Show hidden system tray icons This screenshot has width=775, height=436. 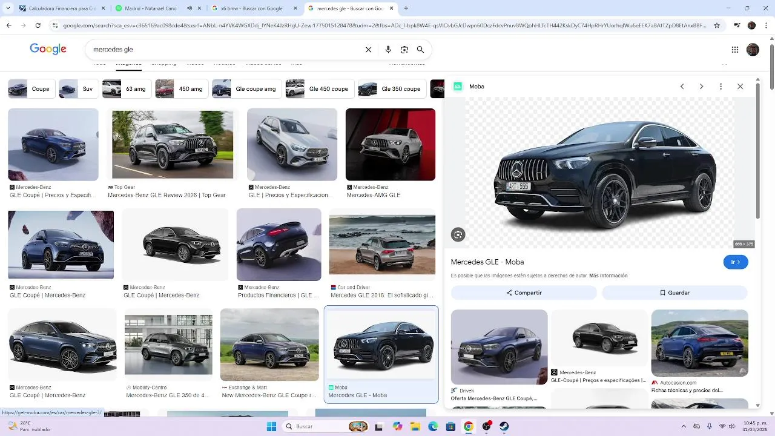[x=684, y=426]
